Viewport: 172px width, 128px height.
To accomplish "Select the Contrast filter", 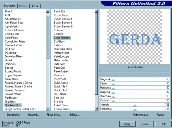I will [x=58, y=34].
